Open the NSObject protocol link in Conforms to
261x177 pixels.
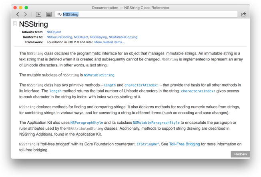pos(81,37)
